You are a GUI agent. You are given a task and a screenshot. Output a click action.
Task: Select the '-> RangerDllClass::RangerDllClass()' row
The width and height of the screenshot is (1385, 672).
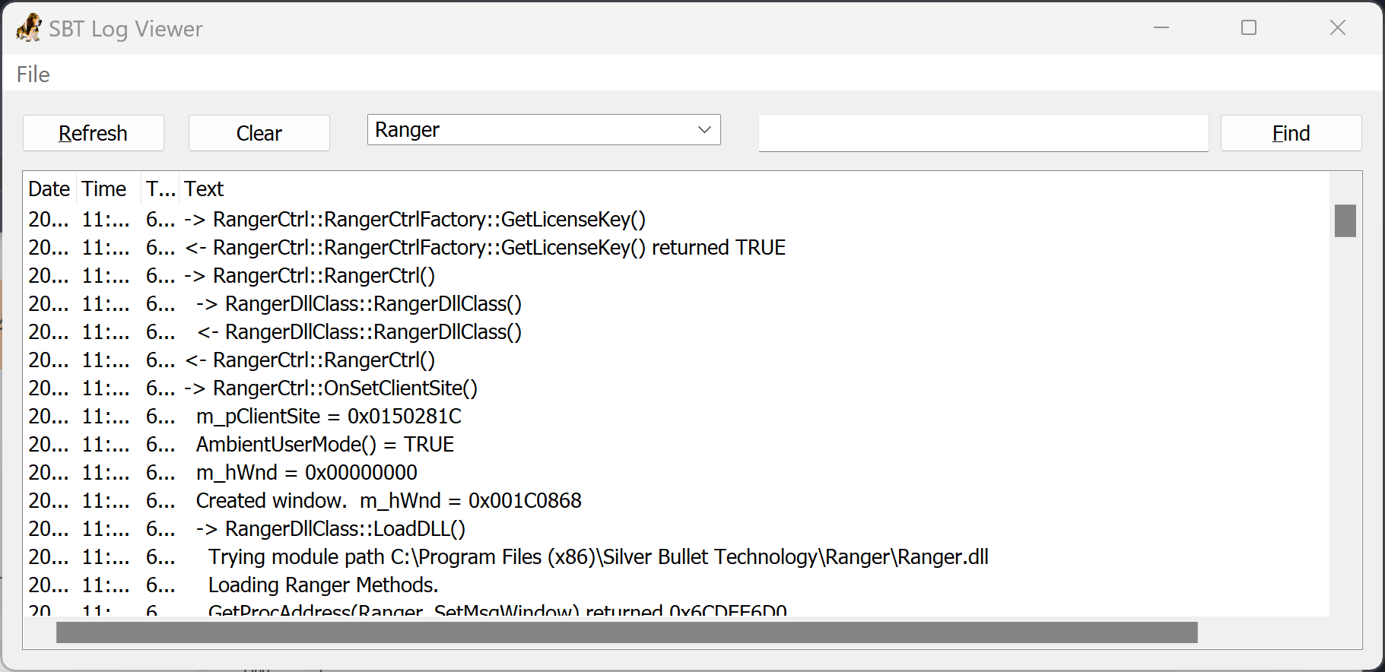pos(677,303)
